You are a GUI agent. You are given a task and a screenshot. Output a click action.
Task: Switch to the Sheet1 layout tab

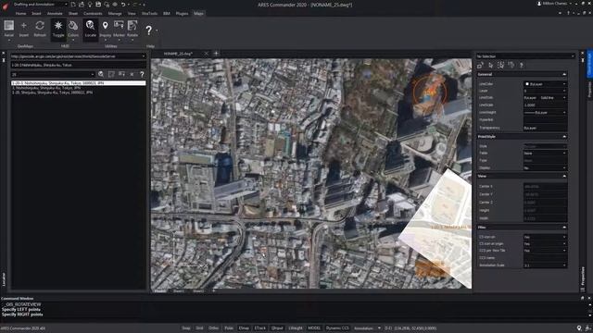pos(179,291)
